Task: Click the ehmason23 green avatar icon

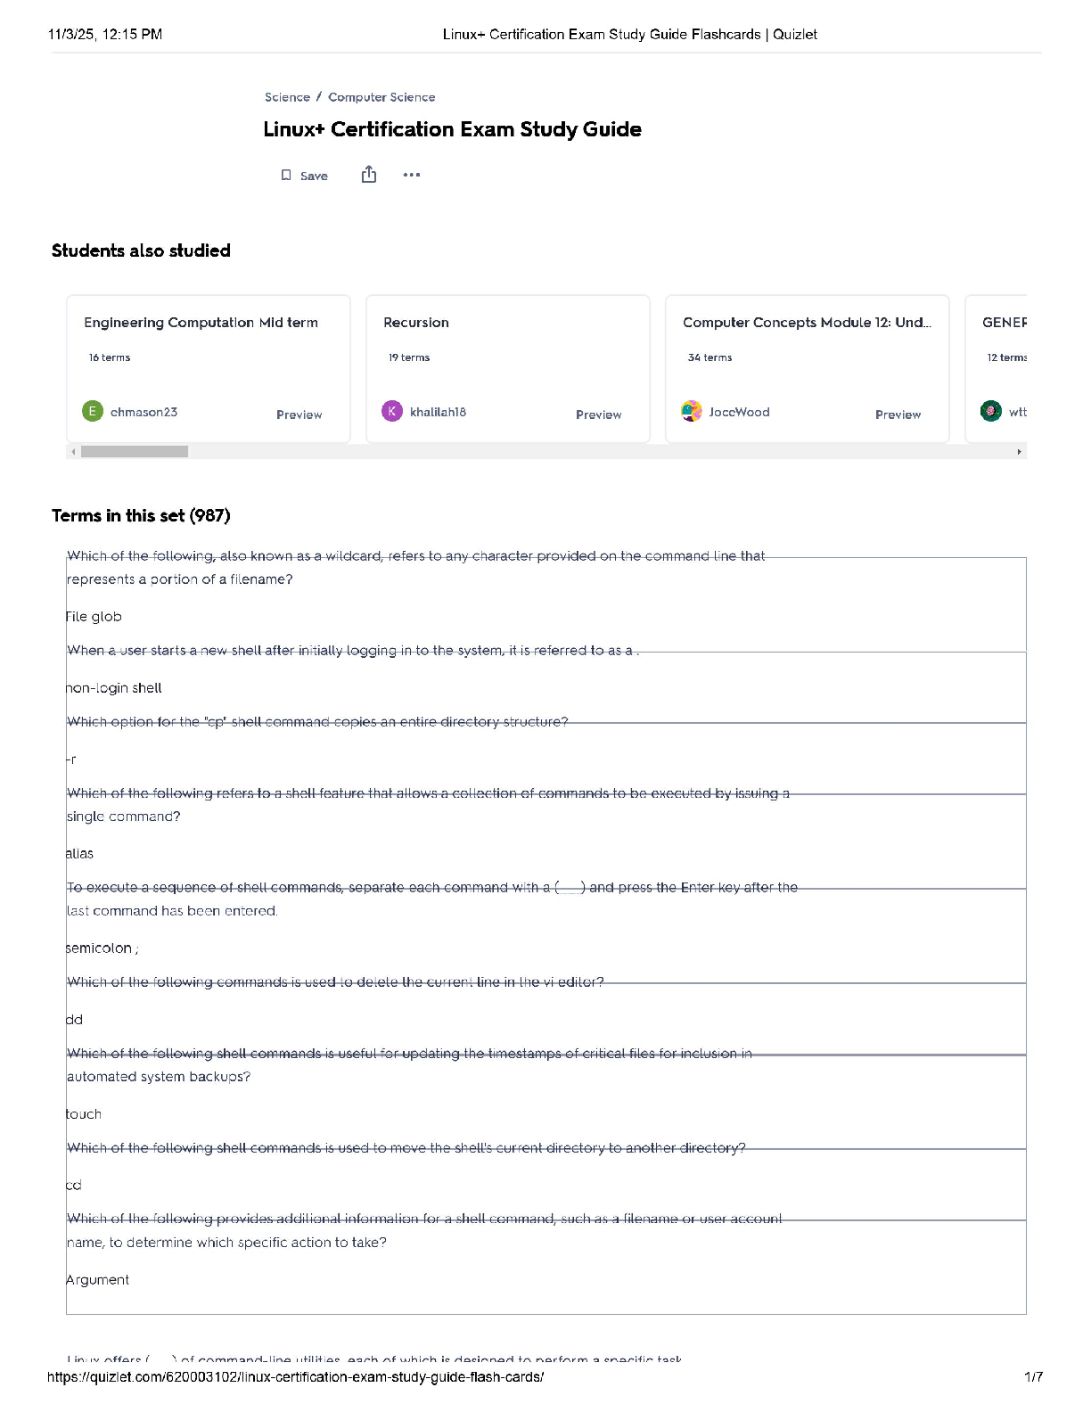Action: click(x=93, y=411)
